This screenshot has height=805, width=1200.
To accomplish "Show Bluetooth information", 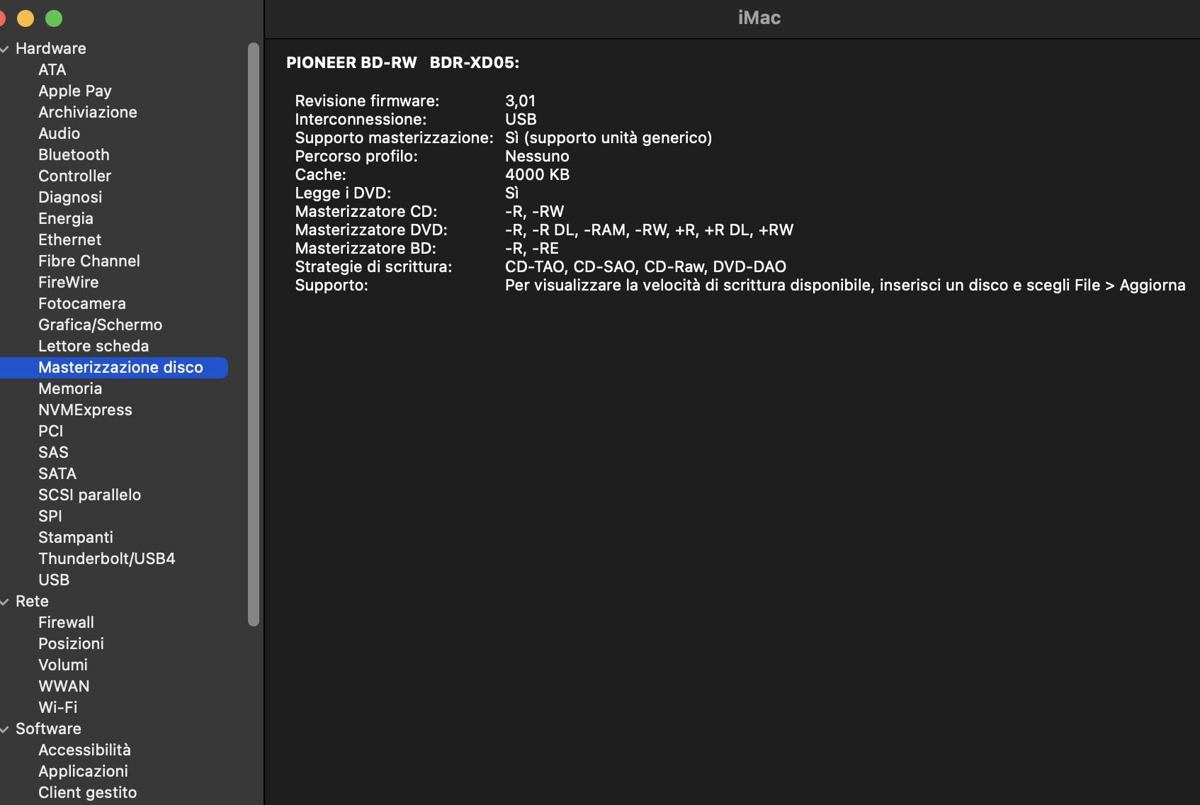I will (74, 154).
